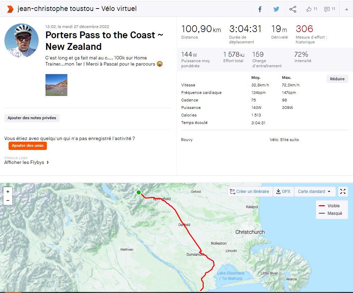Share activity on Twitter
Screen dimensions: 353x293
[x=276, y=9]
